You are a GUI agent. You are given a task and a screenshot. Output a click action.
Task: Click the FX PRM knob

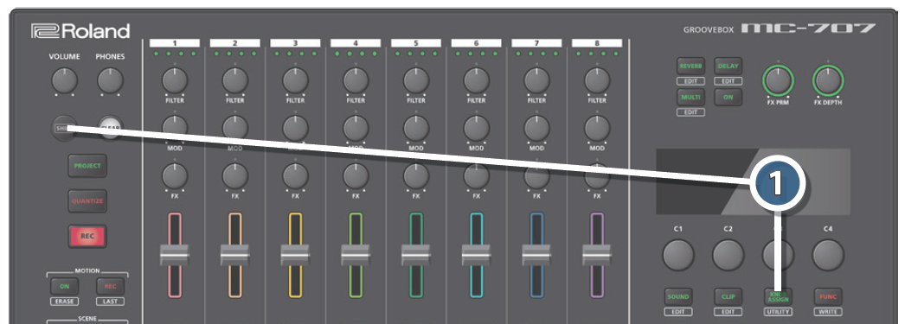click(x=778, y=80)
